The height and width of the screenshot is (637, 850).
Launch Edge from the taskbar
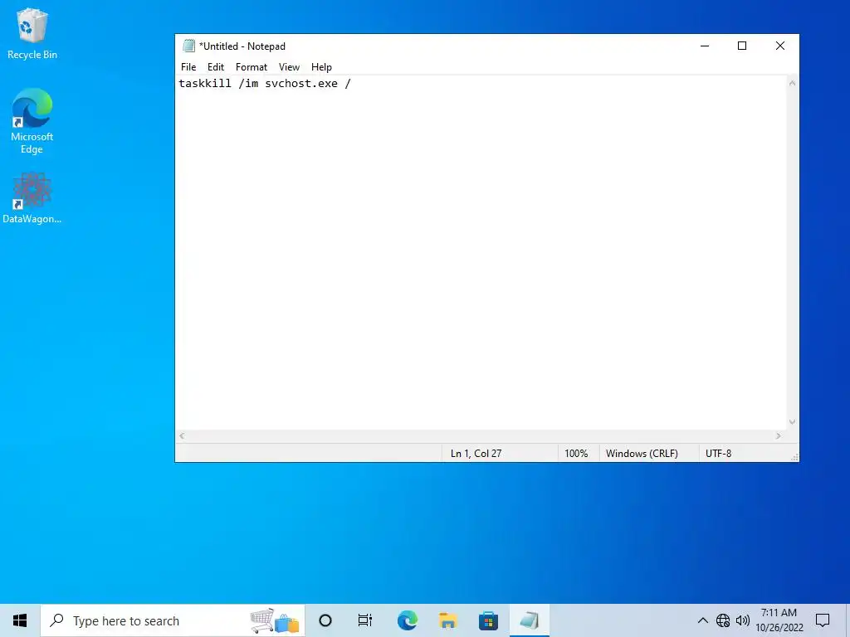pos(407,620)
